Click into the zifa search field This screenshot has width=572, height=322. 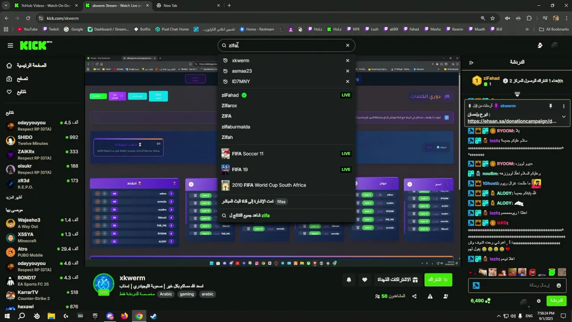coord(286,45)
